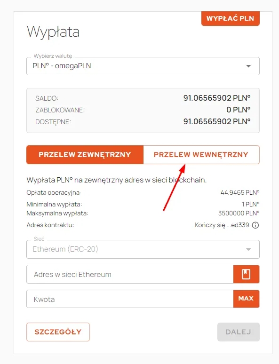
Task: Click the Opłata operacyjna fee value
Action: coord(240,192)
